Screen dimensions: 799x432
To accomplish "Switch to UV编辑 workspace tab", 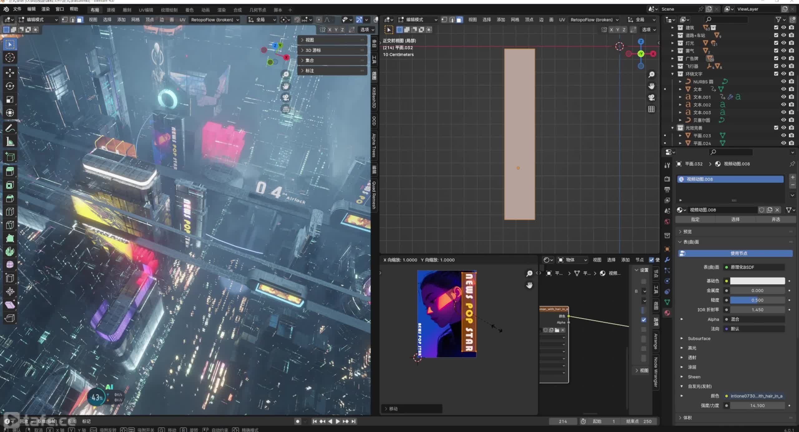I will pos(146,10).
